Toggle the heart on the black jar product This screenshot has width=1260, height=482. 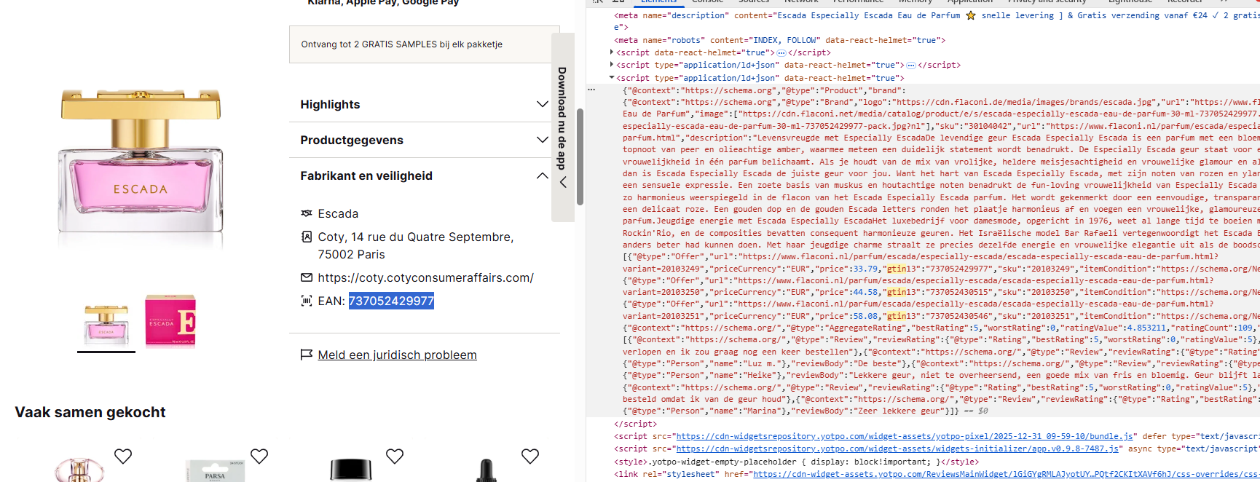pos(395,457)
